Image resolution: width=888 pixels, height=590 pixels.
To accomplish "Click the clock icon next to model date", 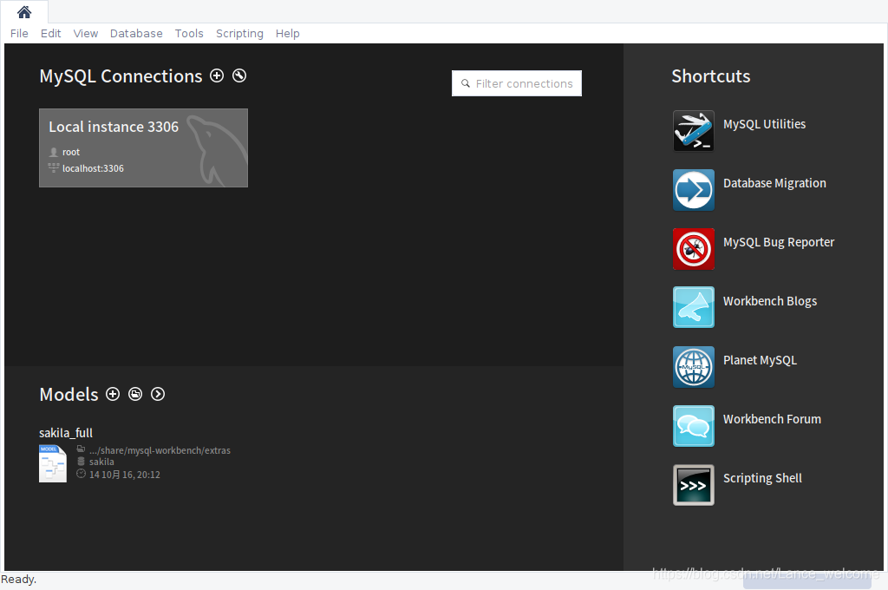I will pos(81,474).
